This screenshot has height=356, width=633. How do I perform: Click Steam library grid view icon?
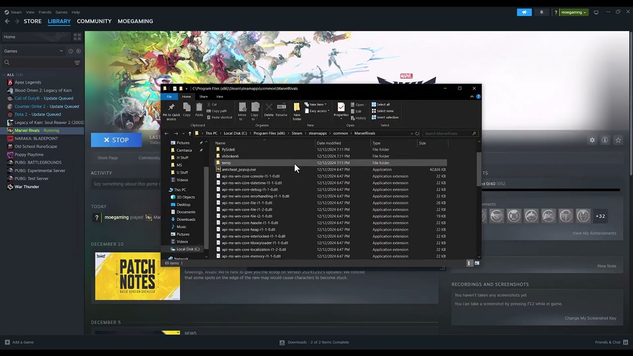click(77, 37)
